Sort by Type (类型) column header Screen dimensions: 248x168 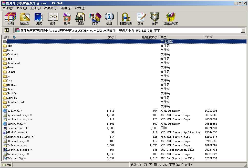[181, 37]
